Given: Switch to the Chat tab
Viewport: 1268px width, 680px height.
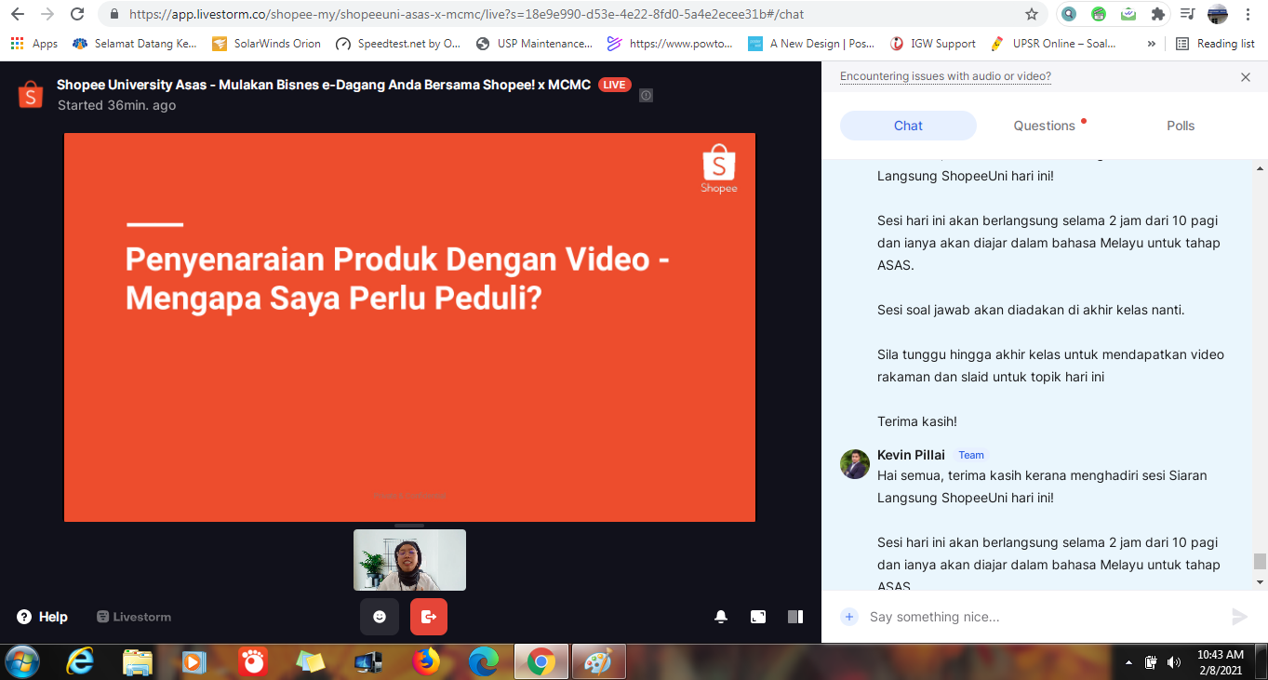Looking at the screenshot, I should [908, 126].
